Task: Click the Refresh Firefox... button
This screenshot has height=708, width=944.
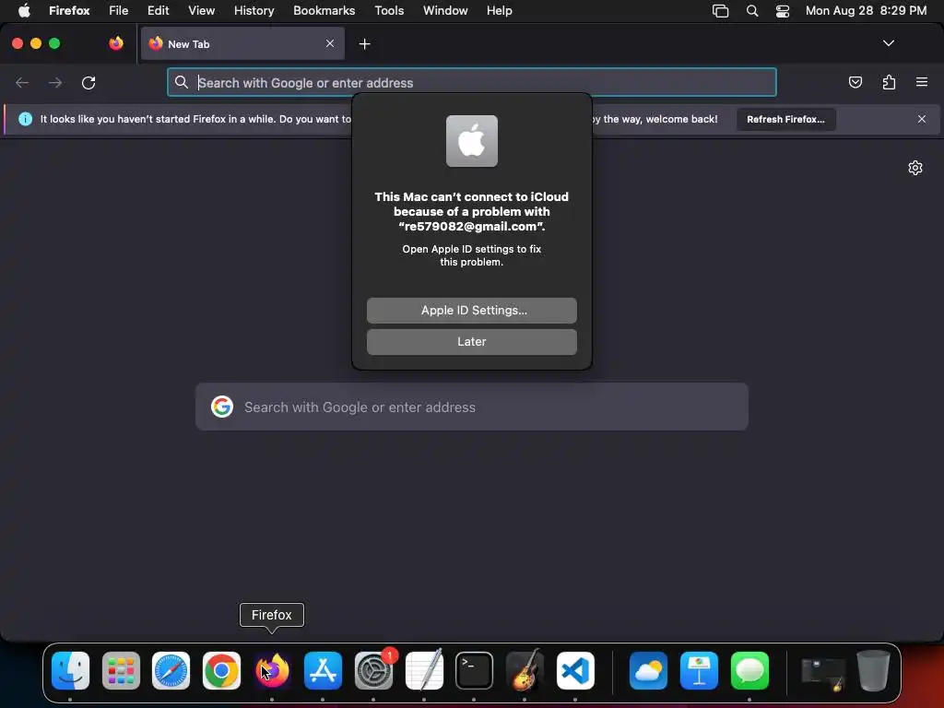Action: click(x=785, y=119)
